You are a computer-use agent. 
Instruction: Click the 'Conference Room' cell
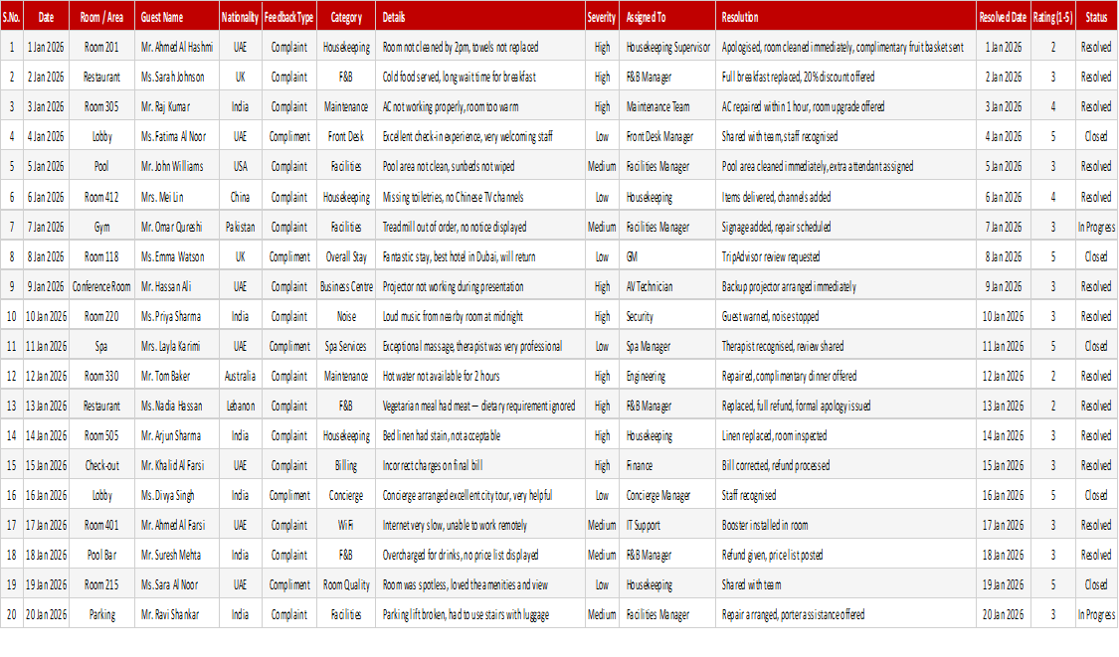click(101, 287)
